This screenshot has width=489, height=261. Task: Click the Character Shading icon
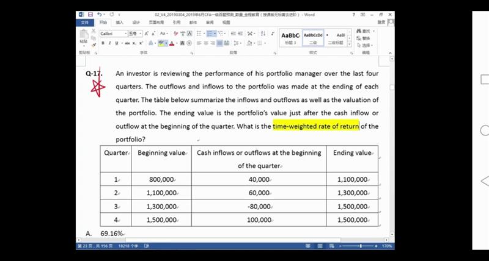(182, 43)
